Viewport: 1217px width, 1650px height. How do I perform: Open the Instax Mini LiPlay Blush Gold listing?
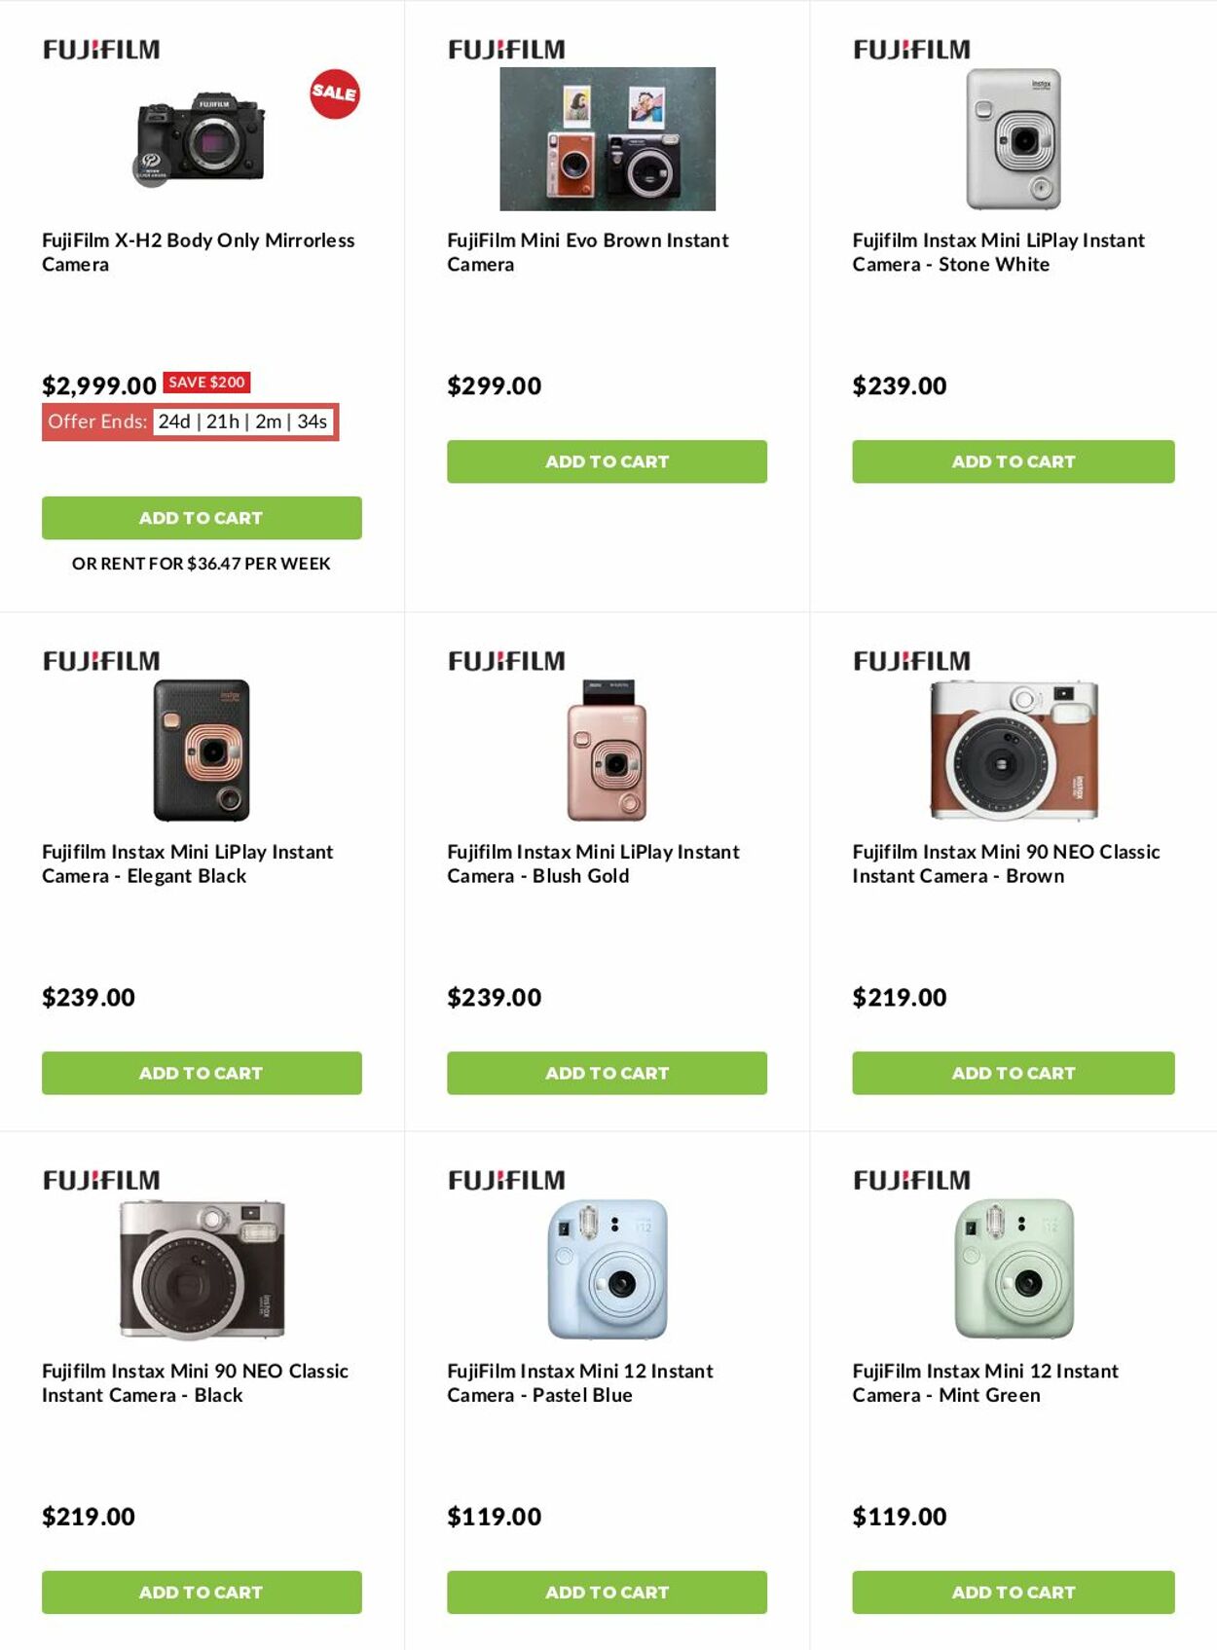(592, 863)
